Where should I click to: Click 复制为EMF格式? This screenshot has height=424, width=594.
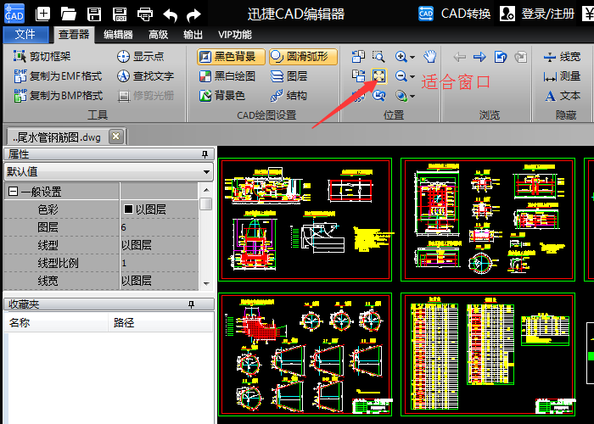(58, 76)
